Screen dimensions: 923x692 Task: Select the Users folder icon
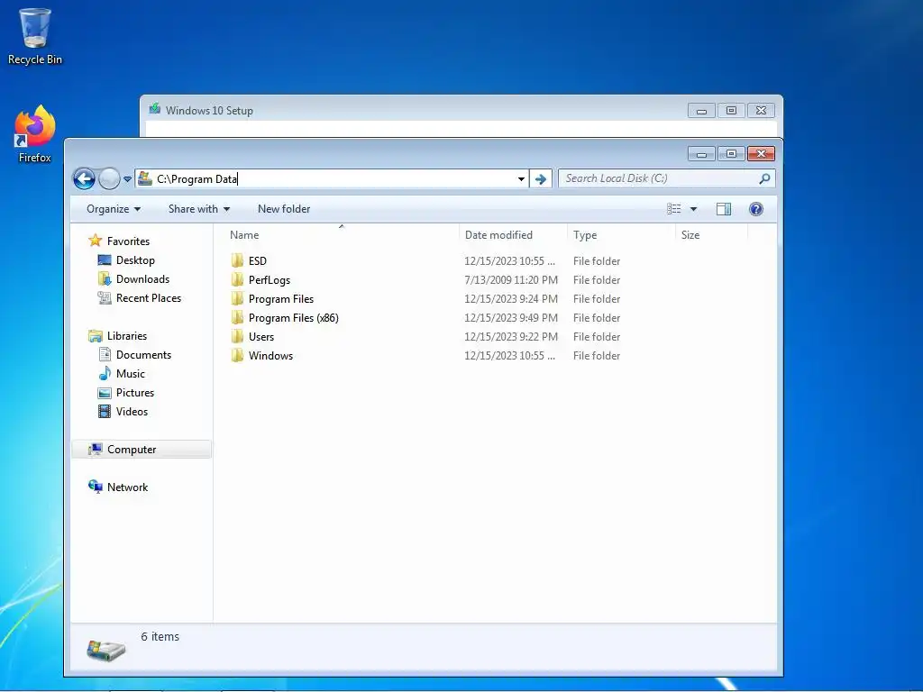click(237, 337)
